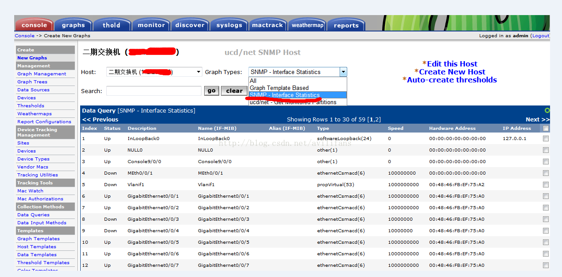The image size is (562, 277).
Task: Check the GigabitEthernet0/0/5 row checkbox
Action: click(546, 242)
